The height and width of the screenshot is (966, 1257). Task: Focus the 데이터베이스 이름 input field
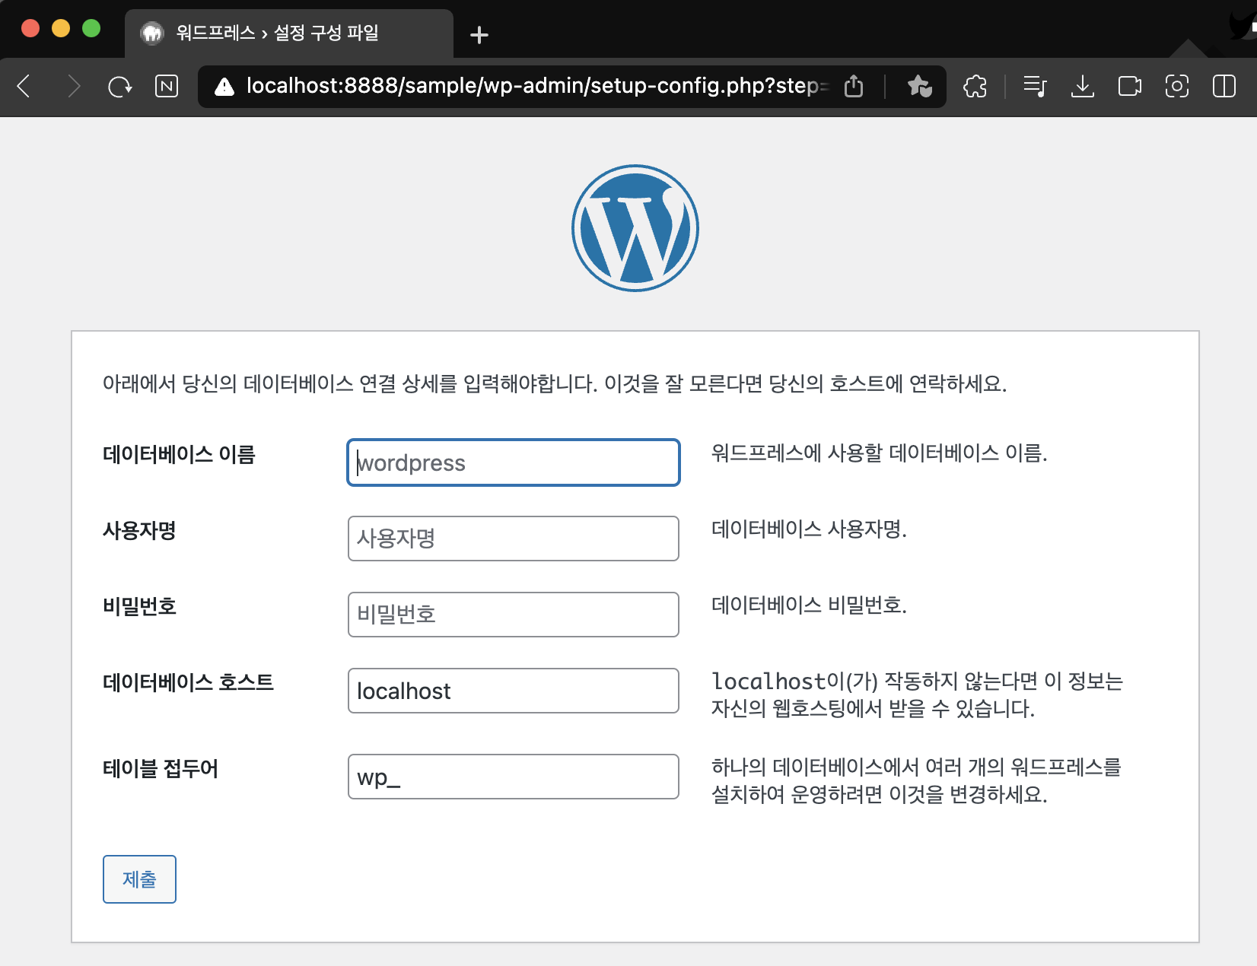pyautogui.click(x=514, y=462)
